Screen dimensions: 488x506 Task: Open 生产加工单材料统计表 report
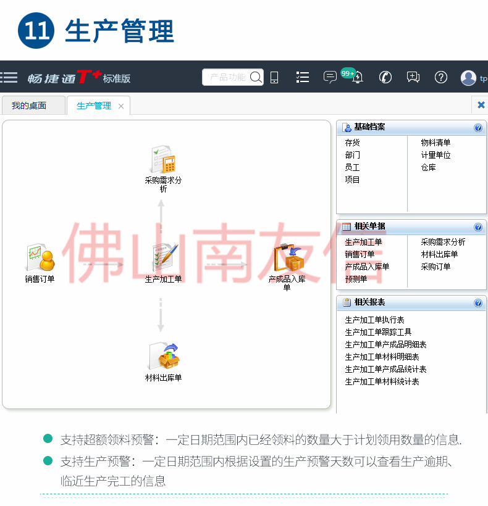tap(382, 382)
